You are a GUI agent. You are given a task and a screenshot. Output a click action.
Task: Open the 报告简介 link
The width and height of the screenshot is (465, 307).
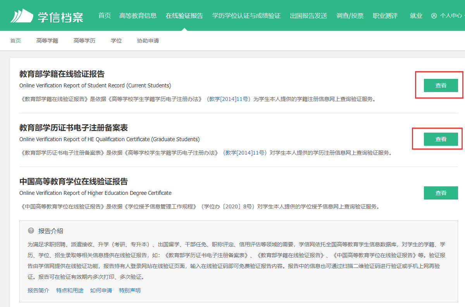point(38,290)
